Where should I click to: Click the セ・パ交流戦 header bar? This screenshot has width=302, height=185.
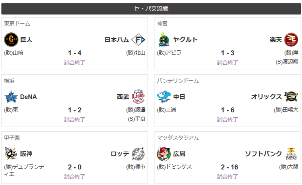click(x=151, y=9)
